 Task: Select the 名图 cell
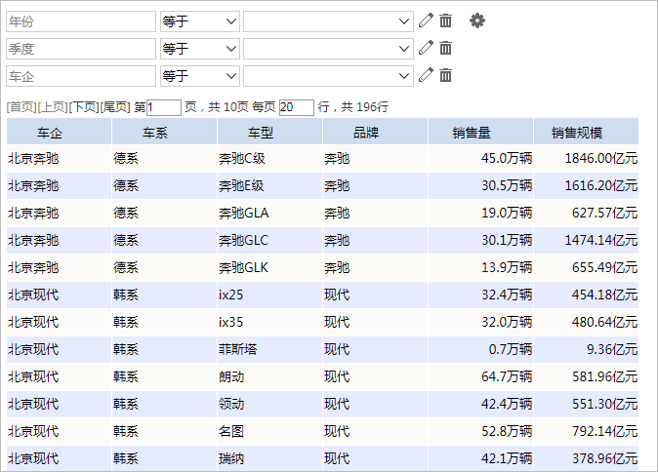pos(269,431)
